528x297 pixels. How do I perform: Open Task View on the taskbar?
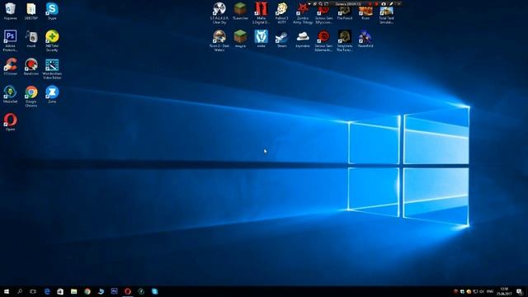coord(33,291)
